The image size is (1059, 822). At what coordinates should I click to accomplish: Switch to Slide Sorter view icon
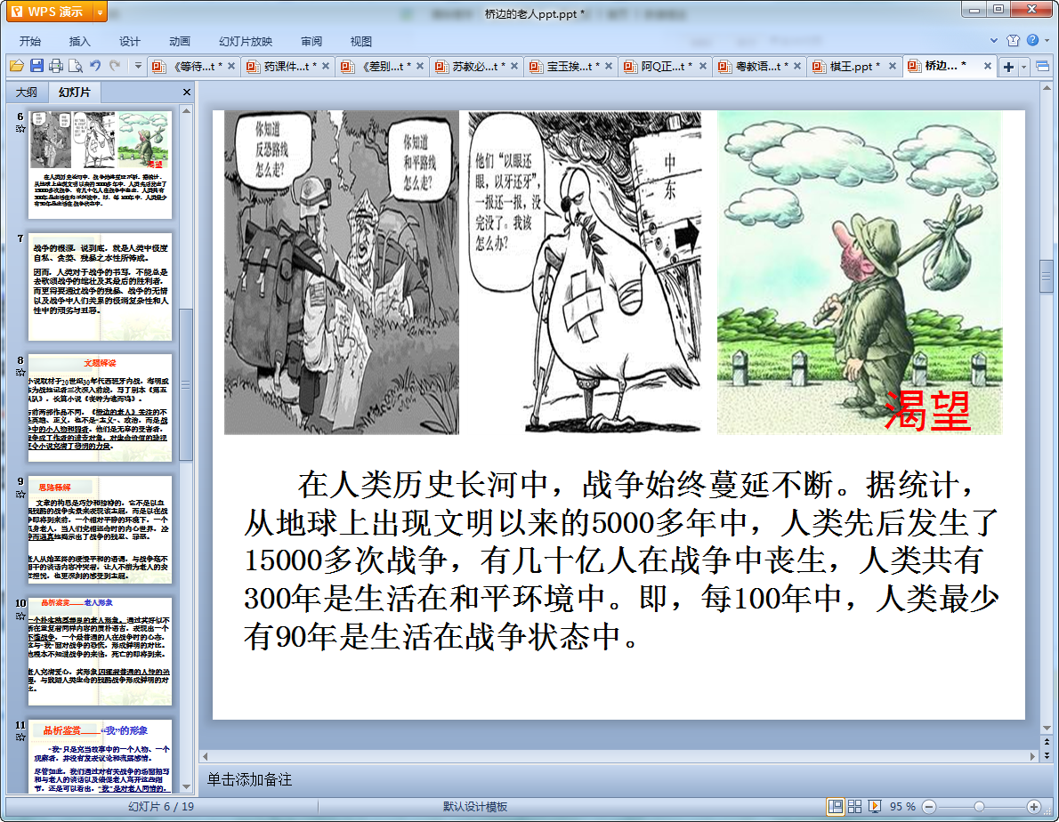point(854,807)
